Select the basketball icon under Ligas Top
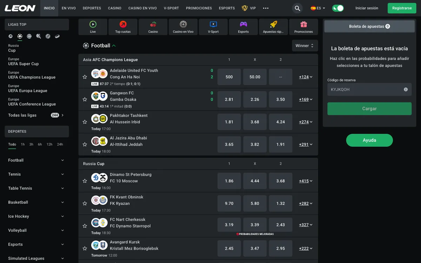This screenshot has width=421, height=263. [48, 36]
